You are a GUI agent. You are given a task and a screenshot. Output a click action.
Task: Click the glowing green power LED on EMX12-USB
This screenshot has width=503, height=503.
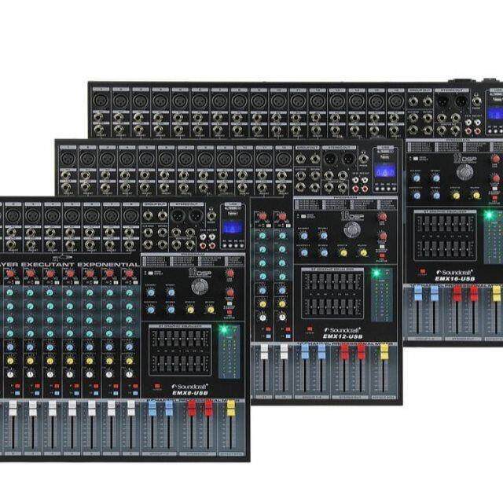point(376,273)
